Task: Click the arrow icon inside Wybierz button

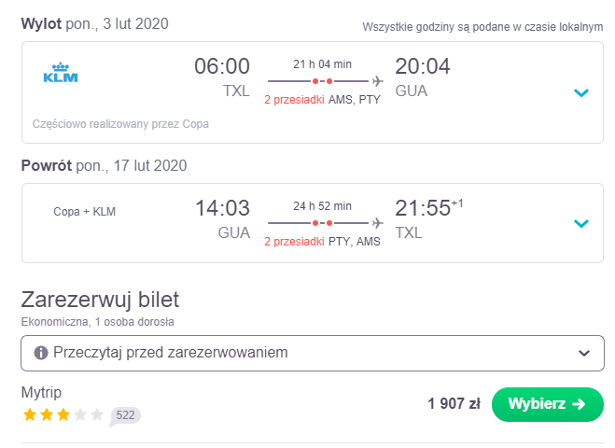Action: [x=579, y=404]
